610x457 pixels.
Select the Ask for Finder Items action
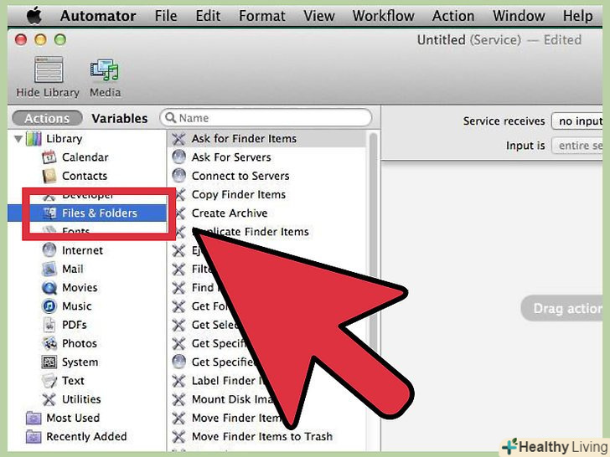pos(266,138)
